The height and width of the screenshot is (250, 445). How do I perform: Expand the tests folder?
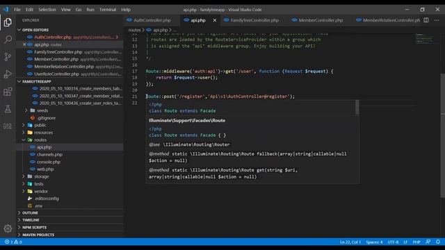(x=39, y=183)
